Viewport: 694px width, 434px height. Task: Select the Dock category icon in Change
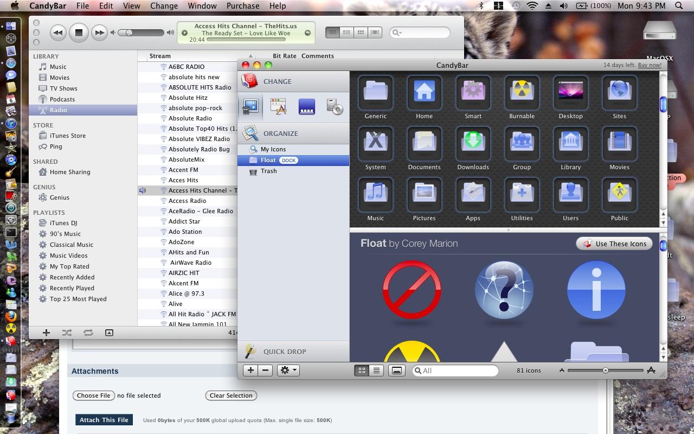pyautogui.click(x=306, y=107)
